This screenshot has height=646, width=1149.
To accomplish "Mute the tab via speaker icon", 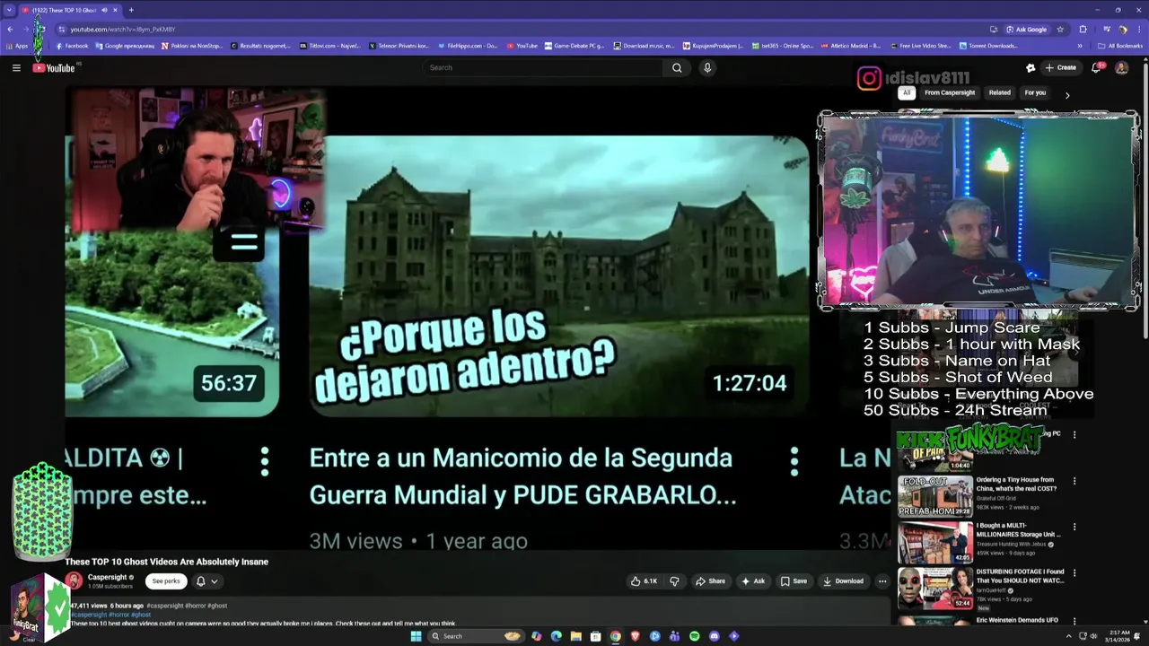I will point(104,10).
